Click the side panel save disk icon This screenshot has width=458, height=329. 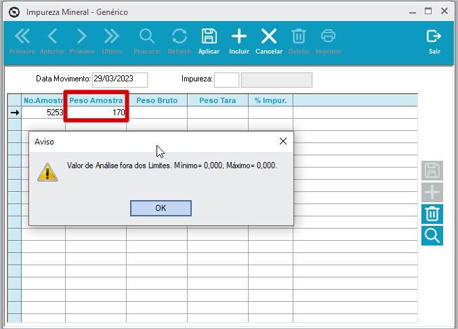point(432,170)
